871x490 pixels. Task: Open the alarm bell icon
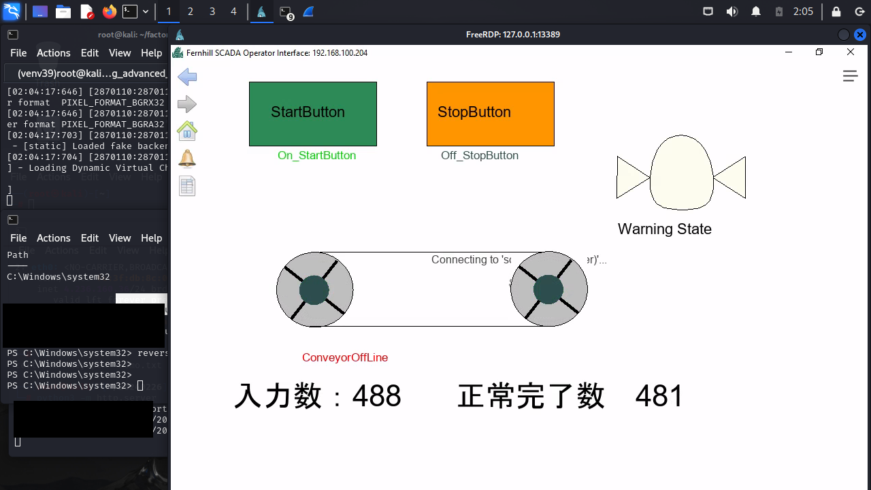[x=187, y=159]
